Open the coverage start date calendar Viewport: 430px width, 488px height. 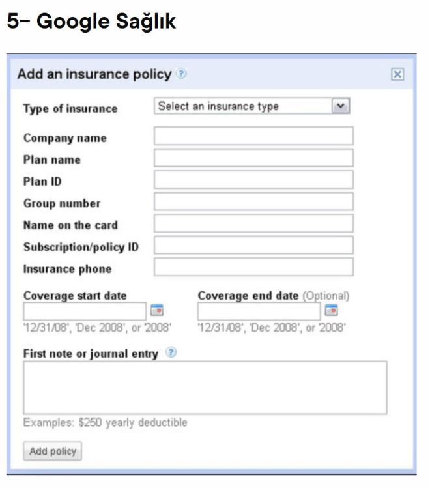point(156,310)
